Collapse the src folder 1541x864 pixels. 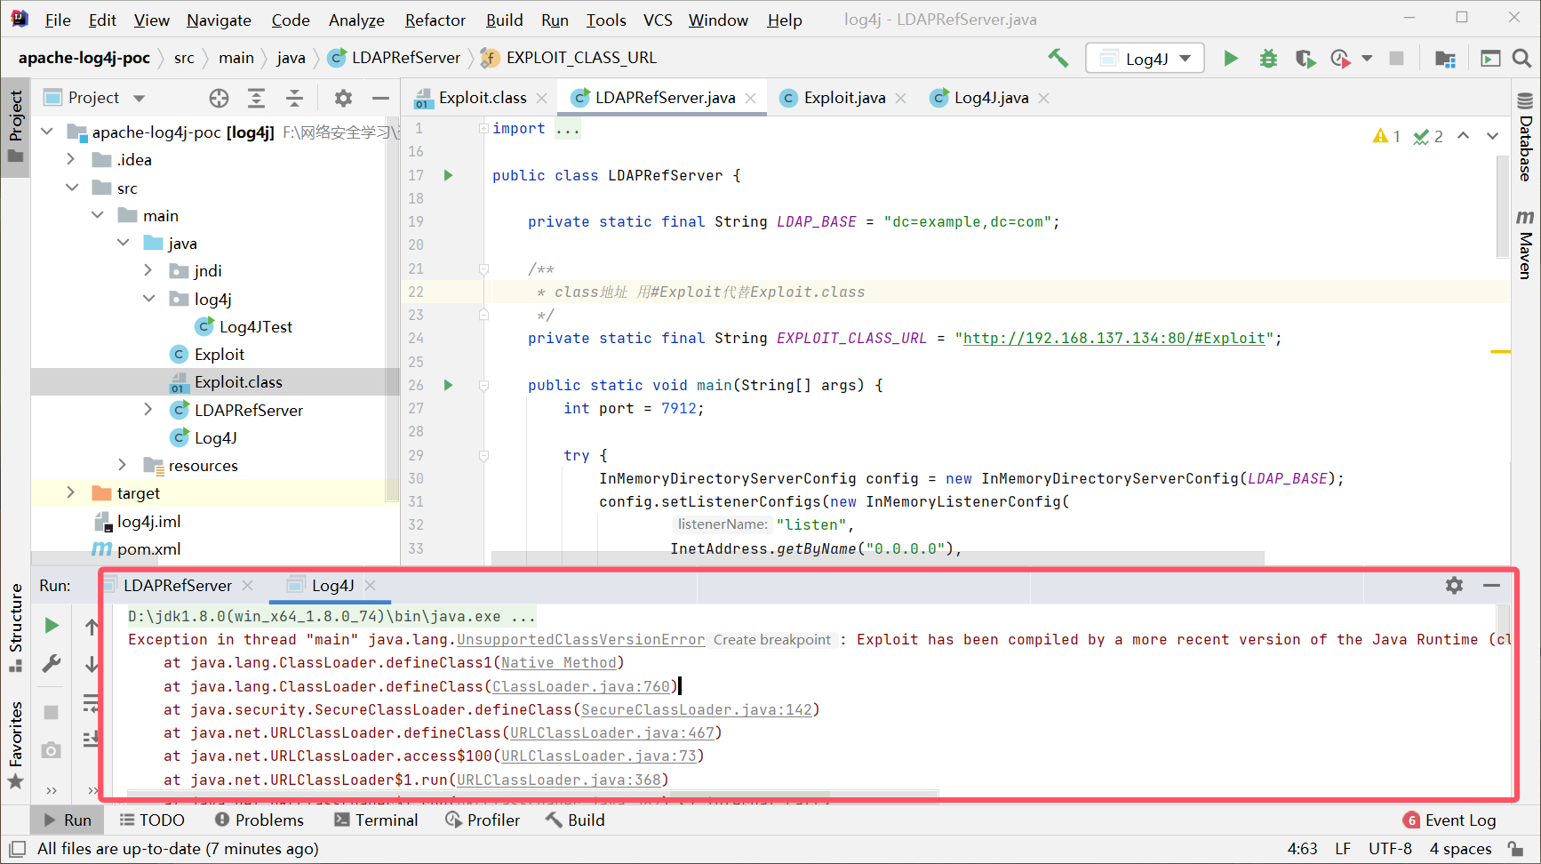pyautogui.click(x=72, y=188)
